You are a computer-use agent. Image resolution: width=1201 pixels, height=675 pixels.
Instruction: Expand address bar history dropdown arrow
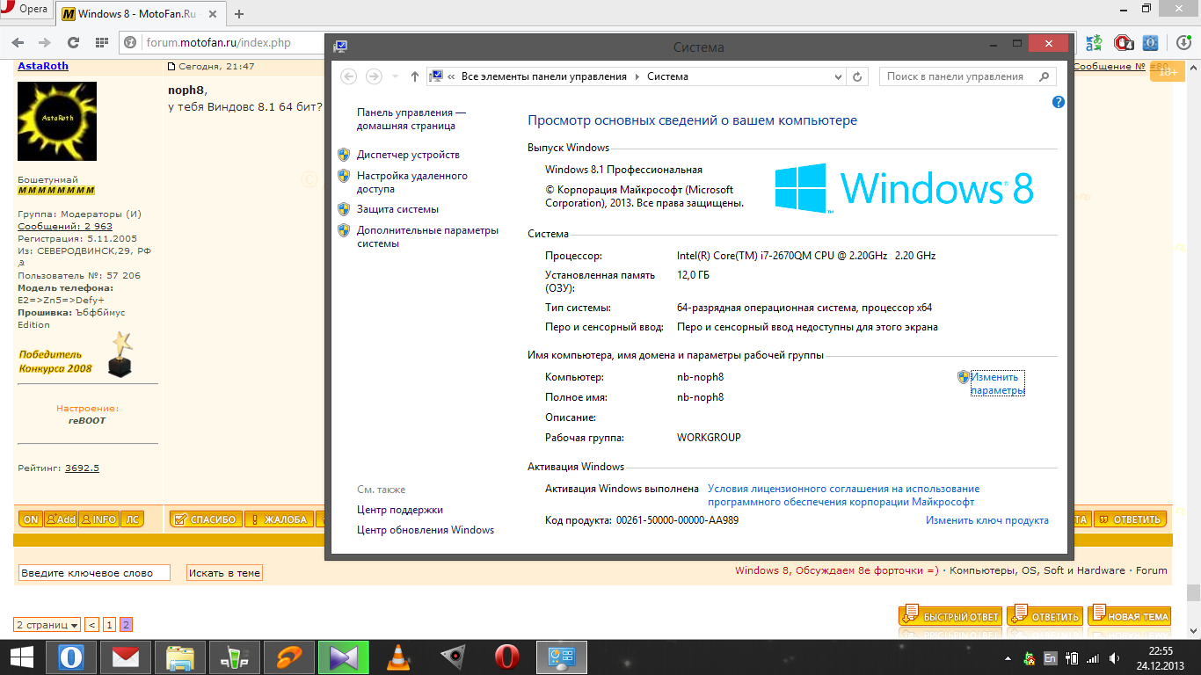tap(838, 76)
